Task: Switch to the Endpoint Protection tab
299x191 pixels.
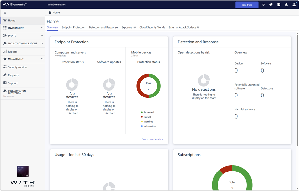Action: coord(73,27)
